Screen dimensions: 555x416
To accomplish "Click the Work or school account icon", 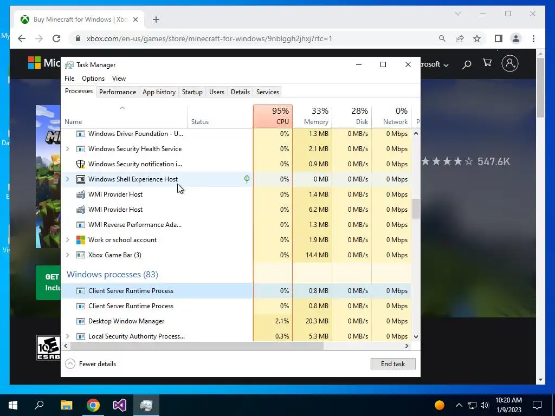I will click(81, 240).
